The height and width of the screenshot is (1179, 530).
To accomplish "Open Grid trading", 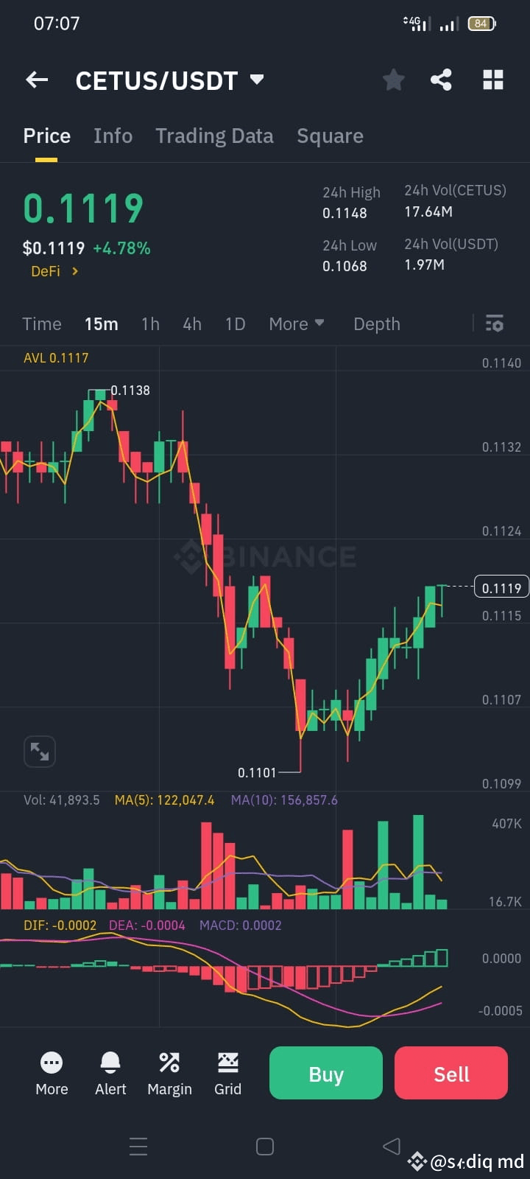I will (227, 1073).
